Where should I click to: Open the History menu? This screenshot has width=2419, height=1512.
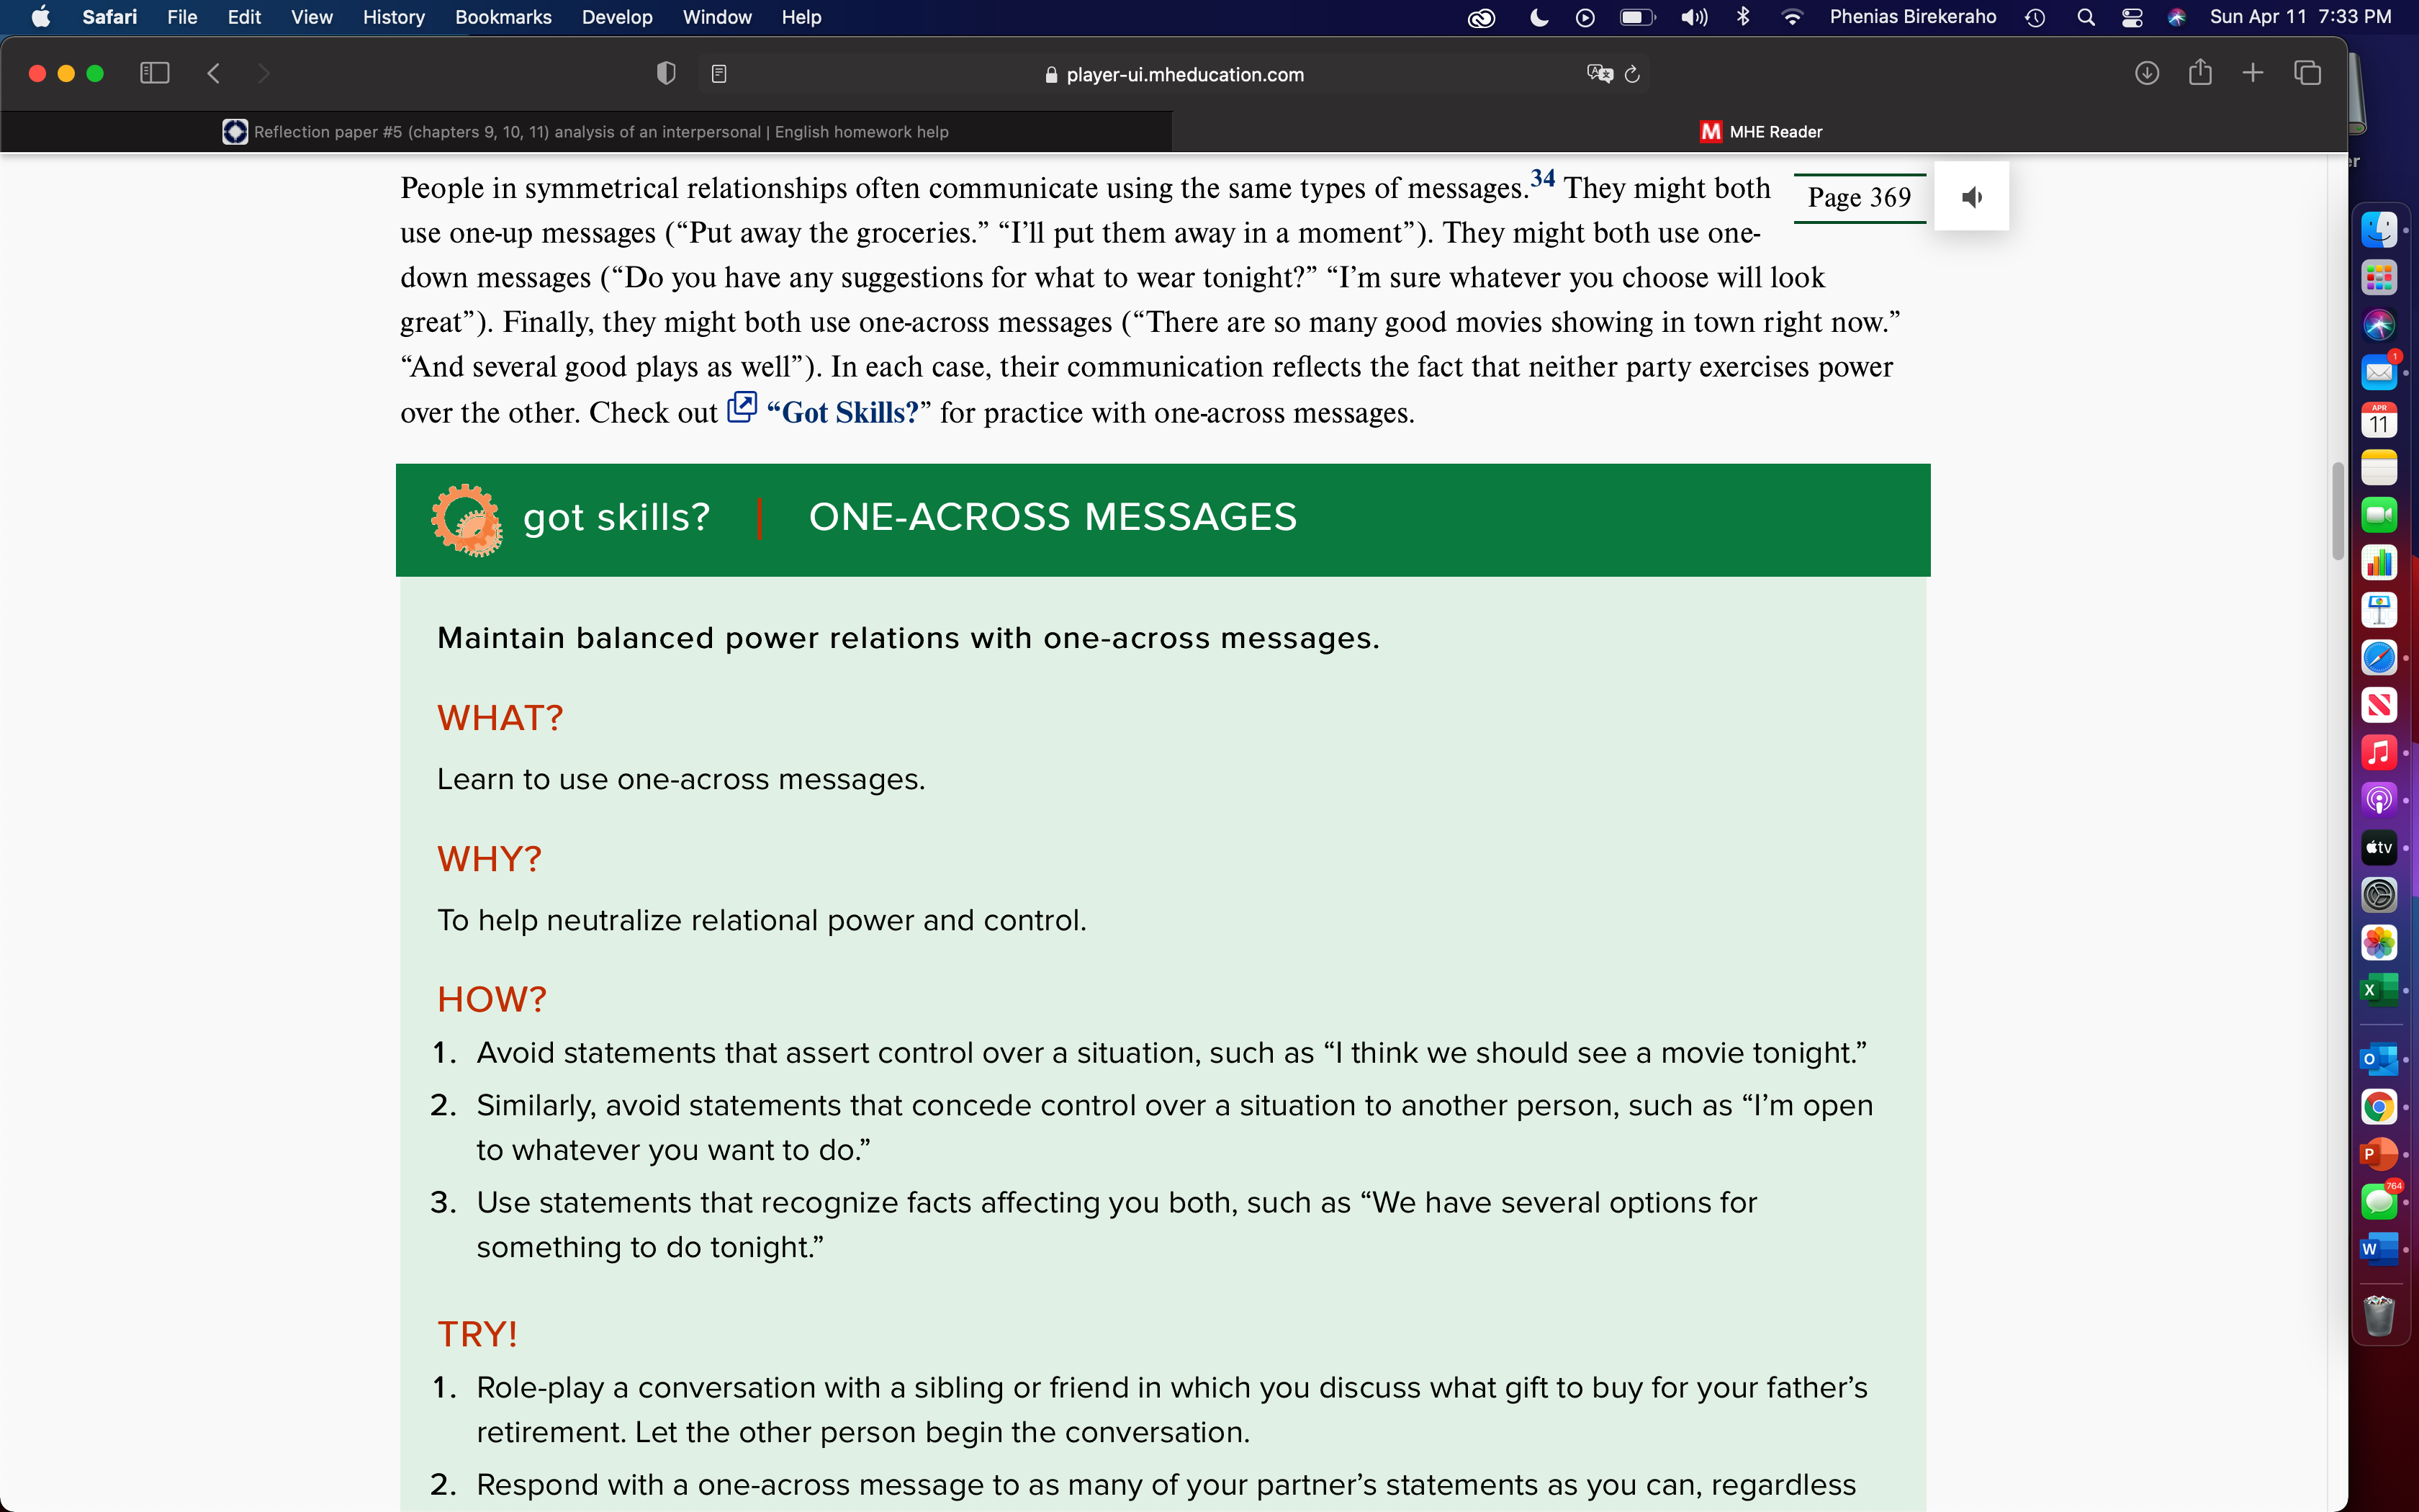(x=394, y=17)
